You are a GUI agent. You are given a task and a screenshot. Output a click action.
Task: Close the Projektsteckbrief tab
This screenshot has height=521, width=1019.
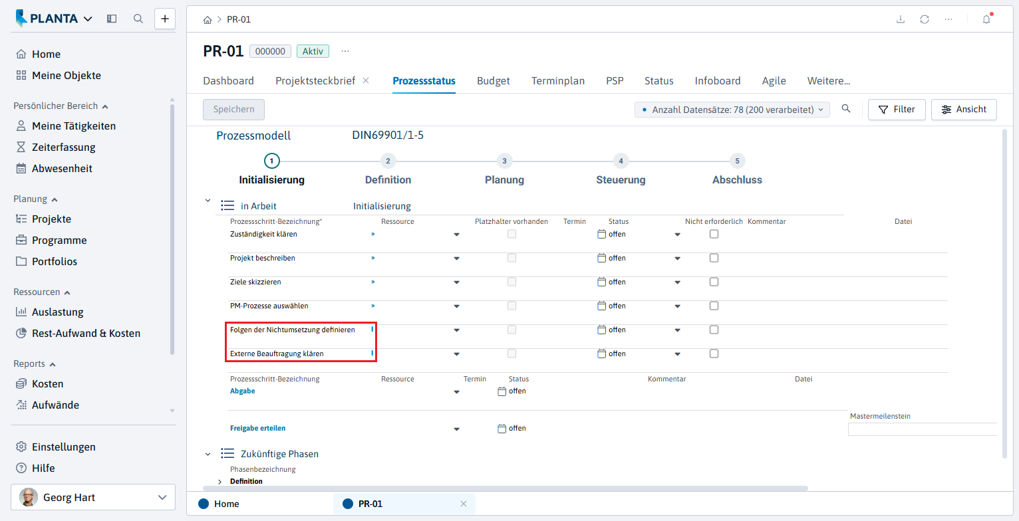[x=366, y=80]
